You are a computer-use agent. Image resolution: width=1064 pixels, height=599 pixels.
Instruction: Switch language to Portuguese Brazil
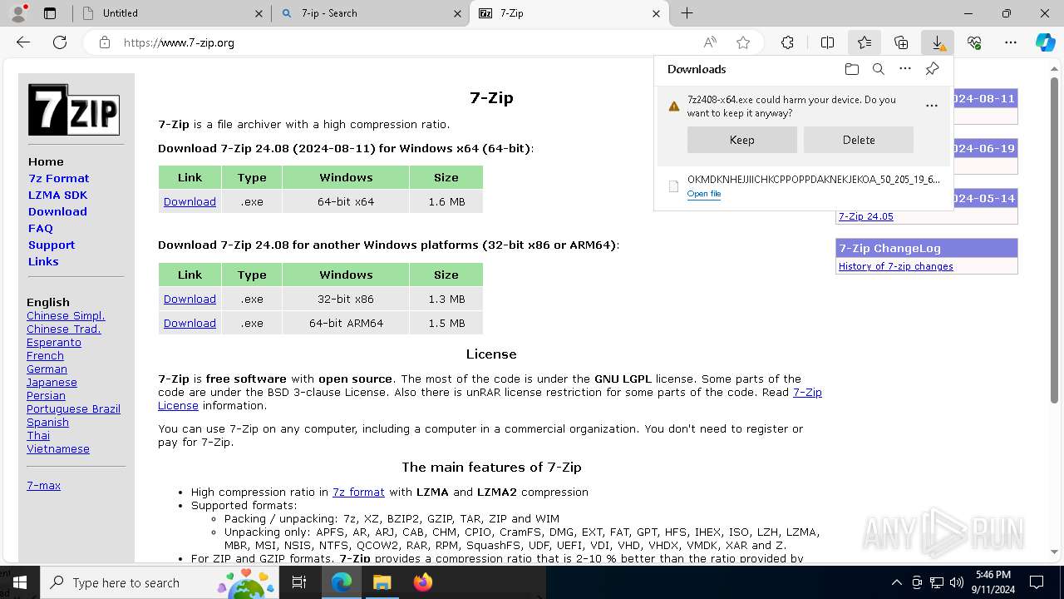(73, 408)
